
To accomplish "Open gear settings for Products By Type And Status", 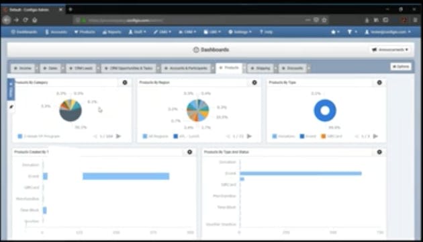I will [x=379, y=152].
